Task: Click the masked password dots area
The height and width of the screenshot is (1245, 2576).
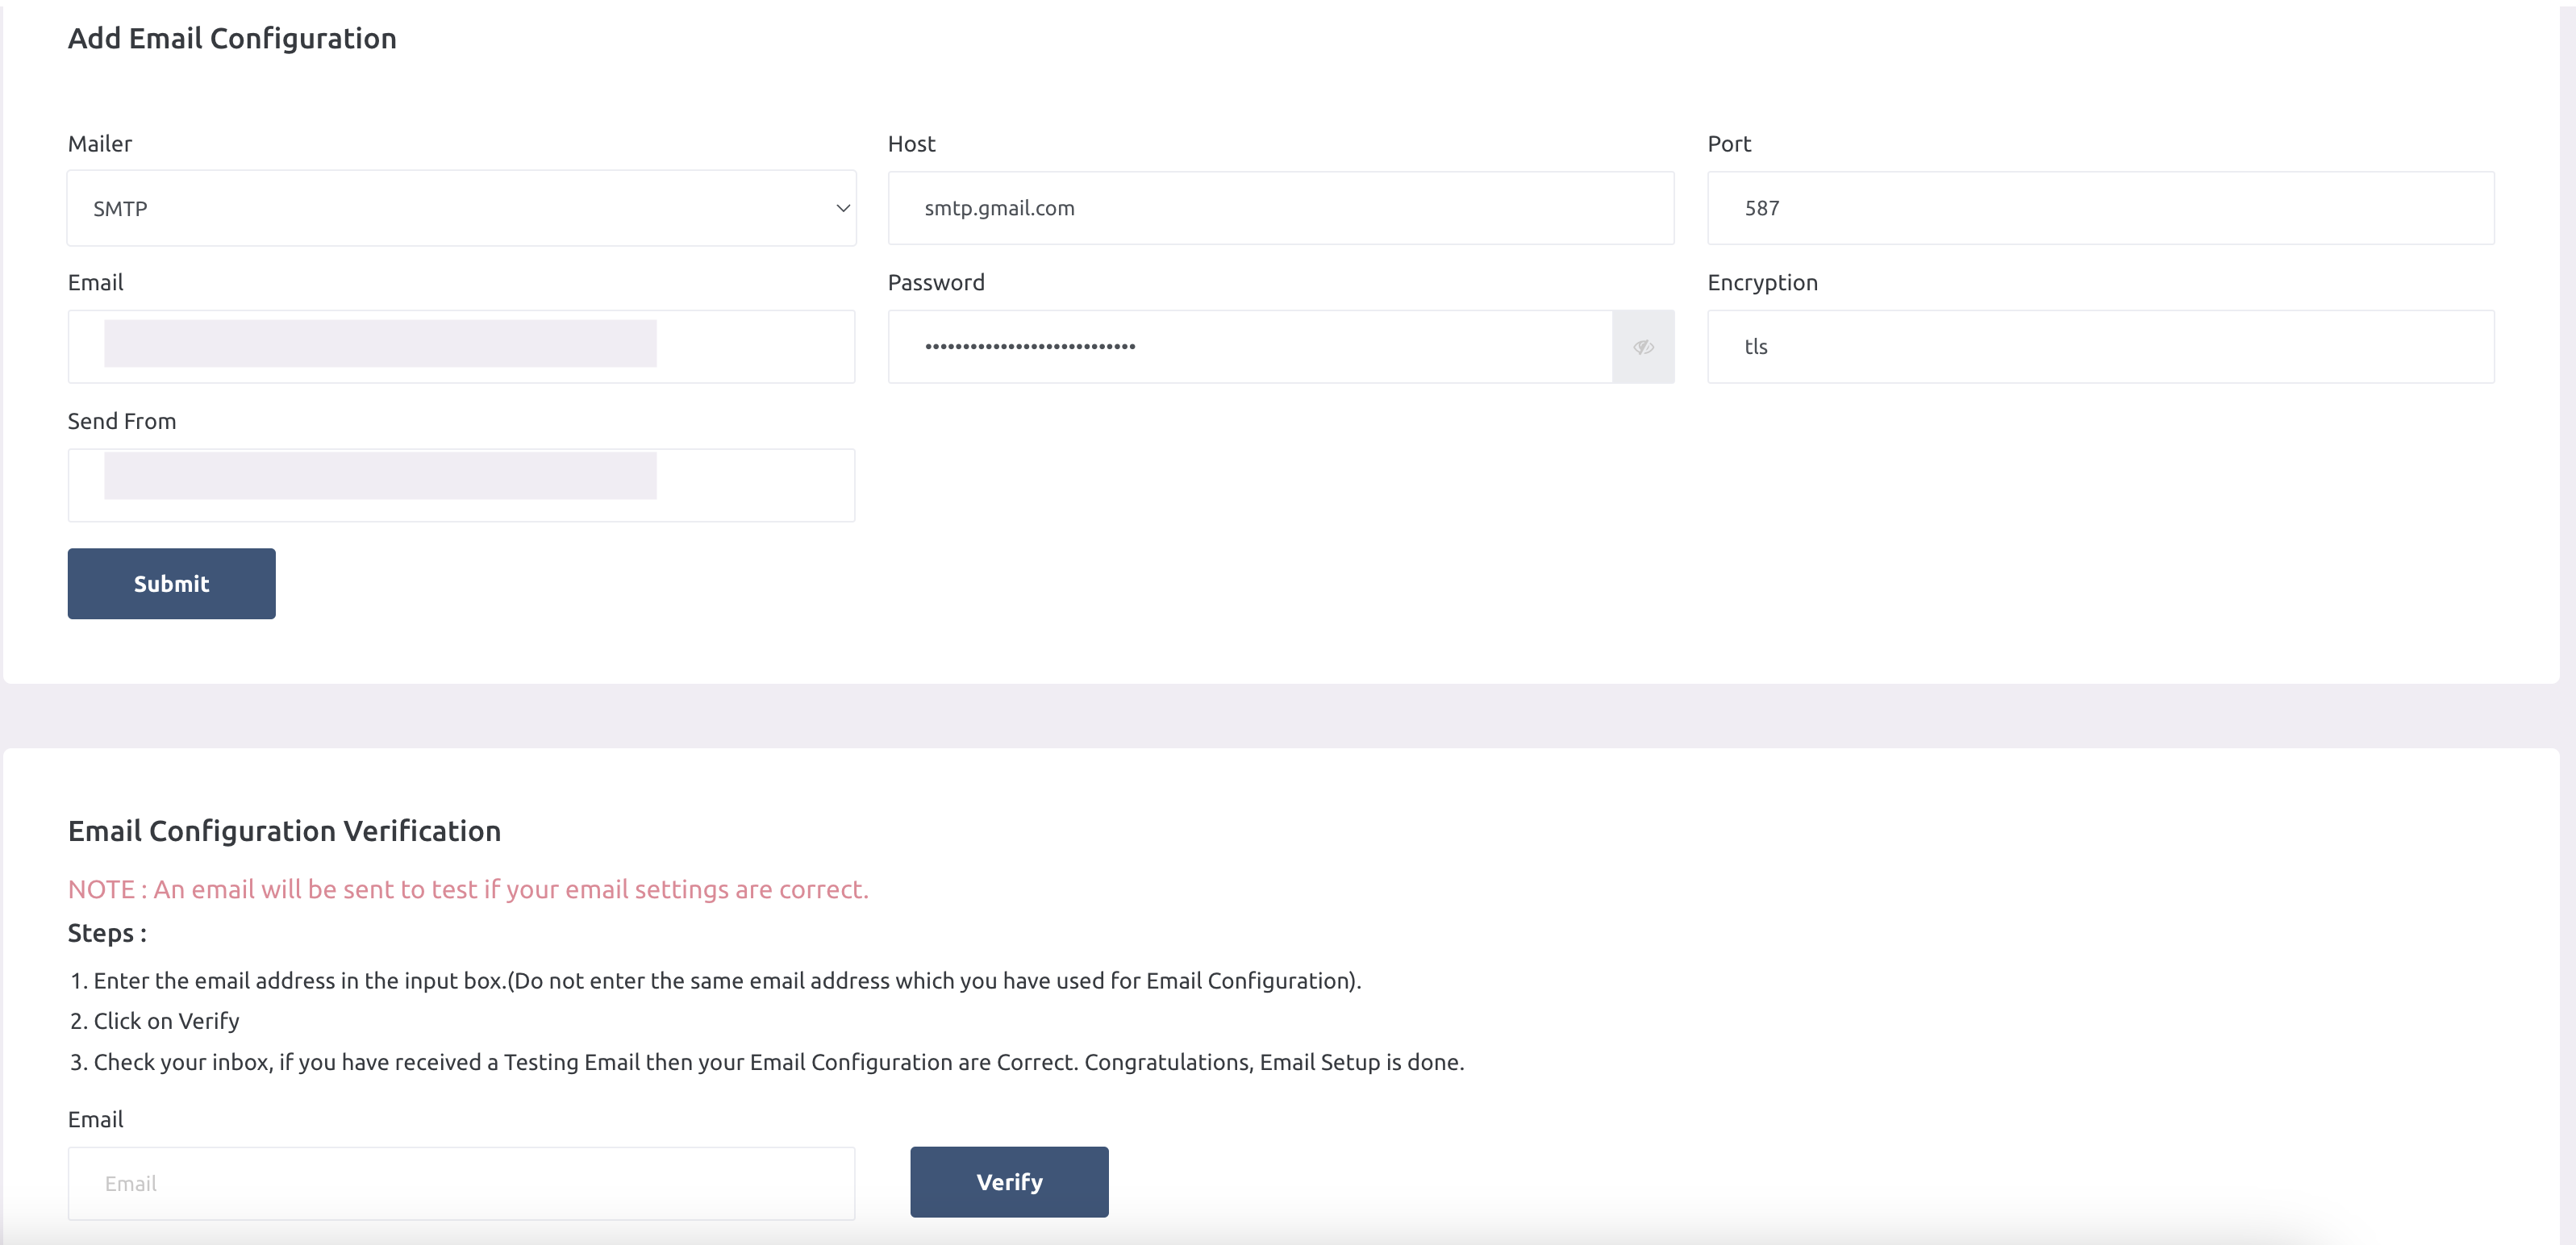Action: coord(1030,346)
